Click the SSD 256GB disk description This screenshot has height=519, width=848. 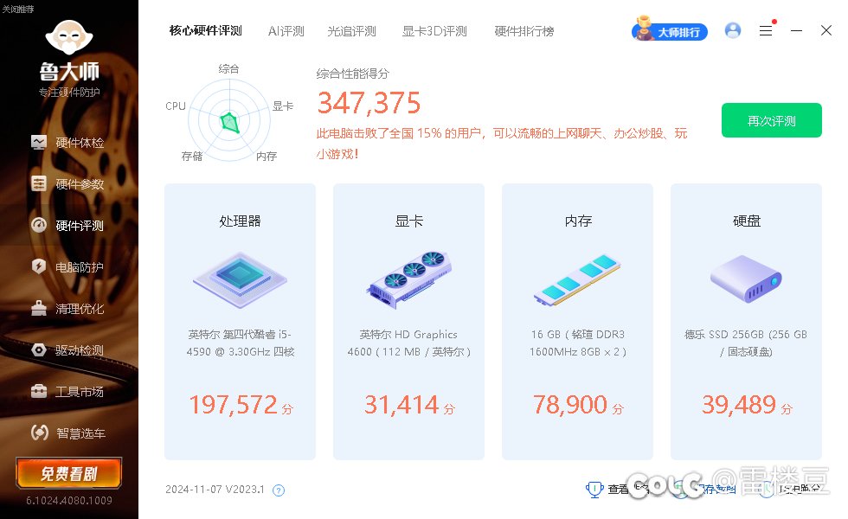pos(746,343)
